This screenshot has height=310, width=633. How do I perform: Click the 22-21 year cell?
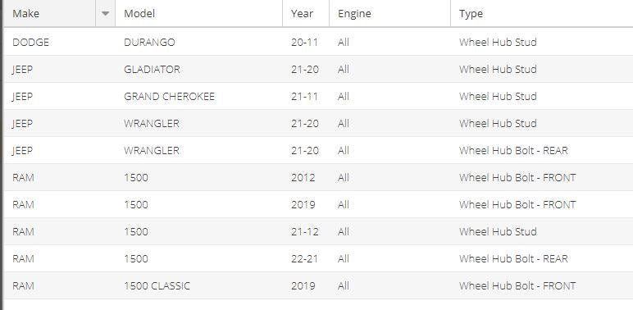(x=304, y=258)
